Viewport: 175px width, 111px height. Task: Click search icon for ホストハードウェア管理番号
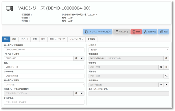point(76,93)
